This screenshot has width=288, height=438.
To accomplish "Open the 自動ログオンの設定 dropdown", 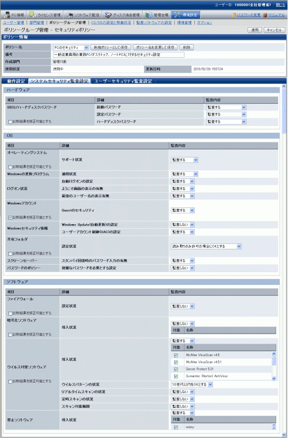I will pyautogui.click(x=182, y=181).
